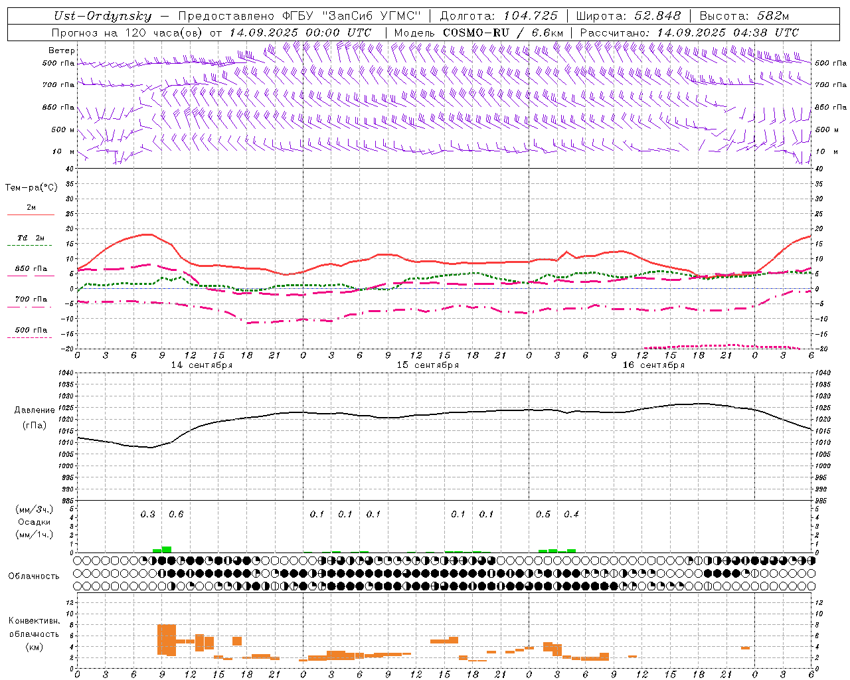Click the station name Ust-Ordynsky in header
This screenshot has height=680, width=850.
click(x=103, y=17)
